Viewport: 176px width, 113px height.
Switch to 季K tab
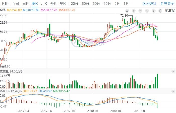pyautogui.click(x=53, y=4)
